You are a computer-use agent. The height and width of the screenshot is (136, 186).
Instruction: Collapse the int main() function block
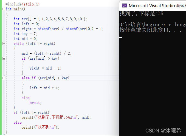pos(4,9)
